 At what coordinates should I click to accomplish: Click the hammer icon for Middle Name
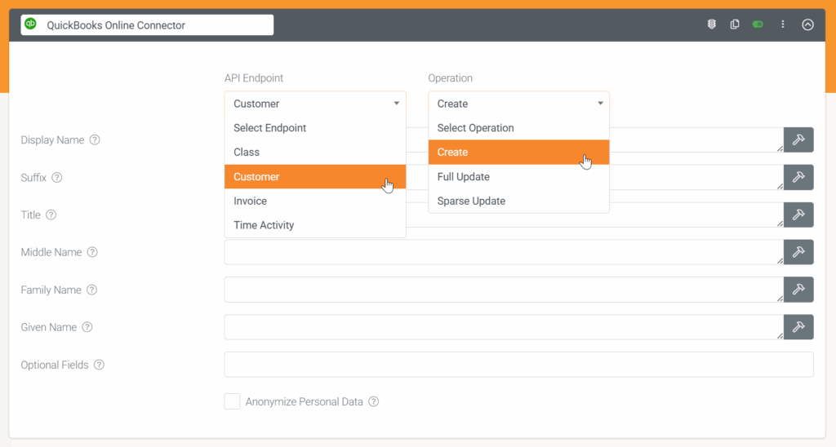point(798,252)
